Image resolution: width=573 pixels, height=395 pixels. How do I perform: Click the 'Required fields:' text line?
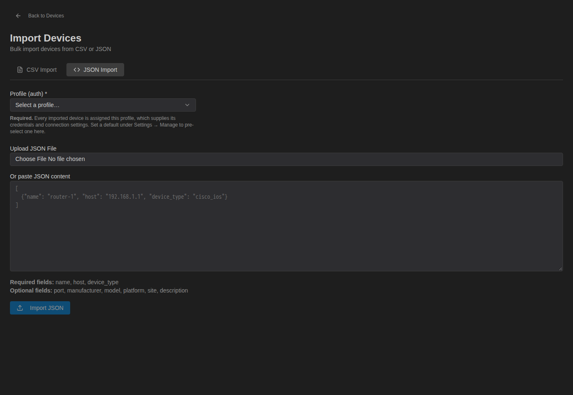(64, 282)
